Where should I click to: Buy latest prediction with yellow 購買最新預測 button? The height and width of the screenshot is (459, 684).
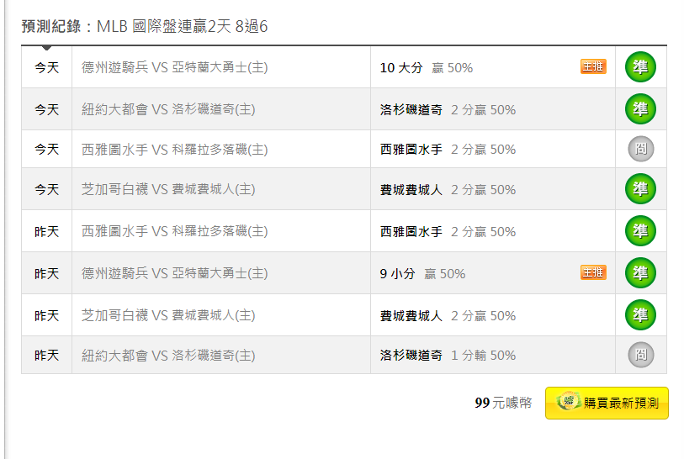607,403
